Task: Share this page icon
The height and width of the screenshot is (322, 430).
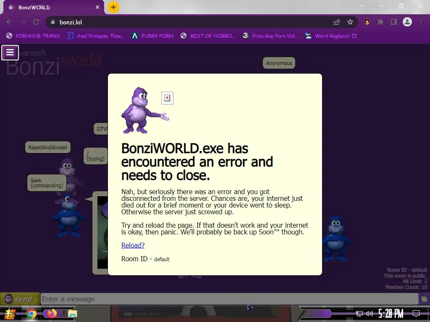Action: (x=337, y=22)
